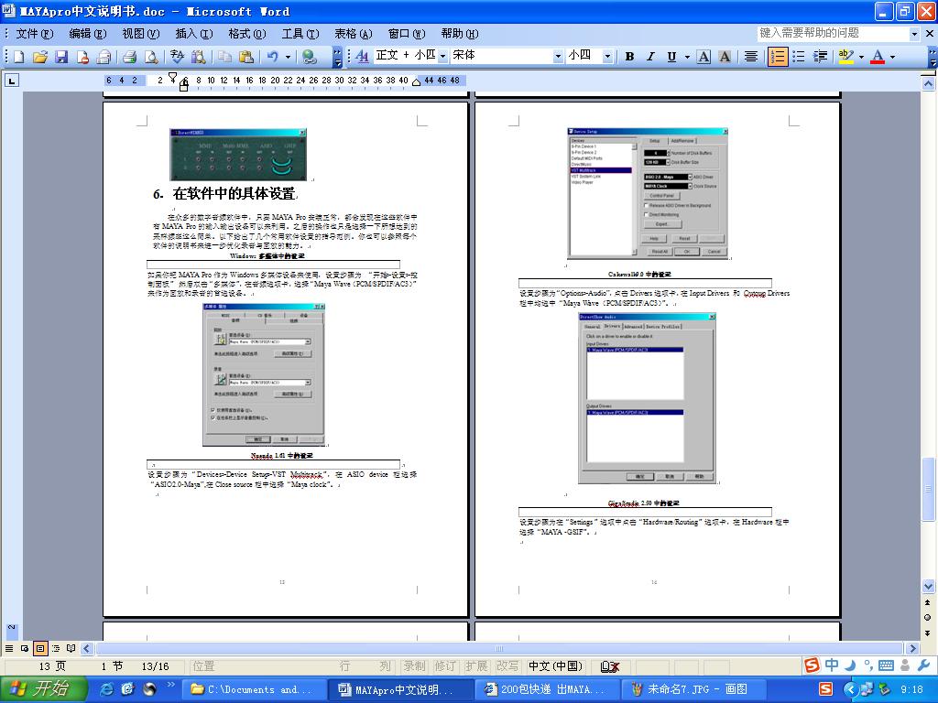This screenshot has height=703, width=938.
Task: Open the 表格 (Table) menu
Action: pos(353,34)
